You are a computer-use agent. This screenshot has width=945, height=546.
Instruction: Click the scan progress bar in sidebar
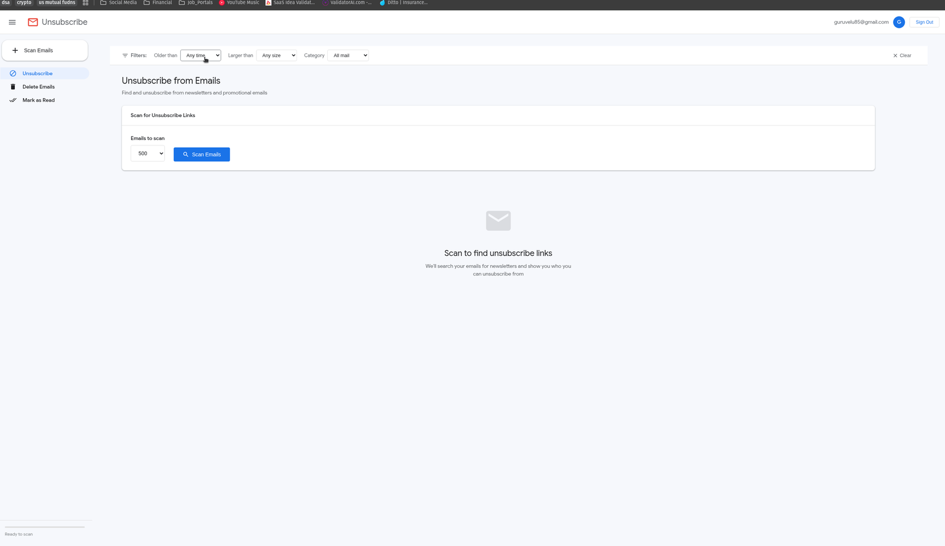pos(45,527)
